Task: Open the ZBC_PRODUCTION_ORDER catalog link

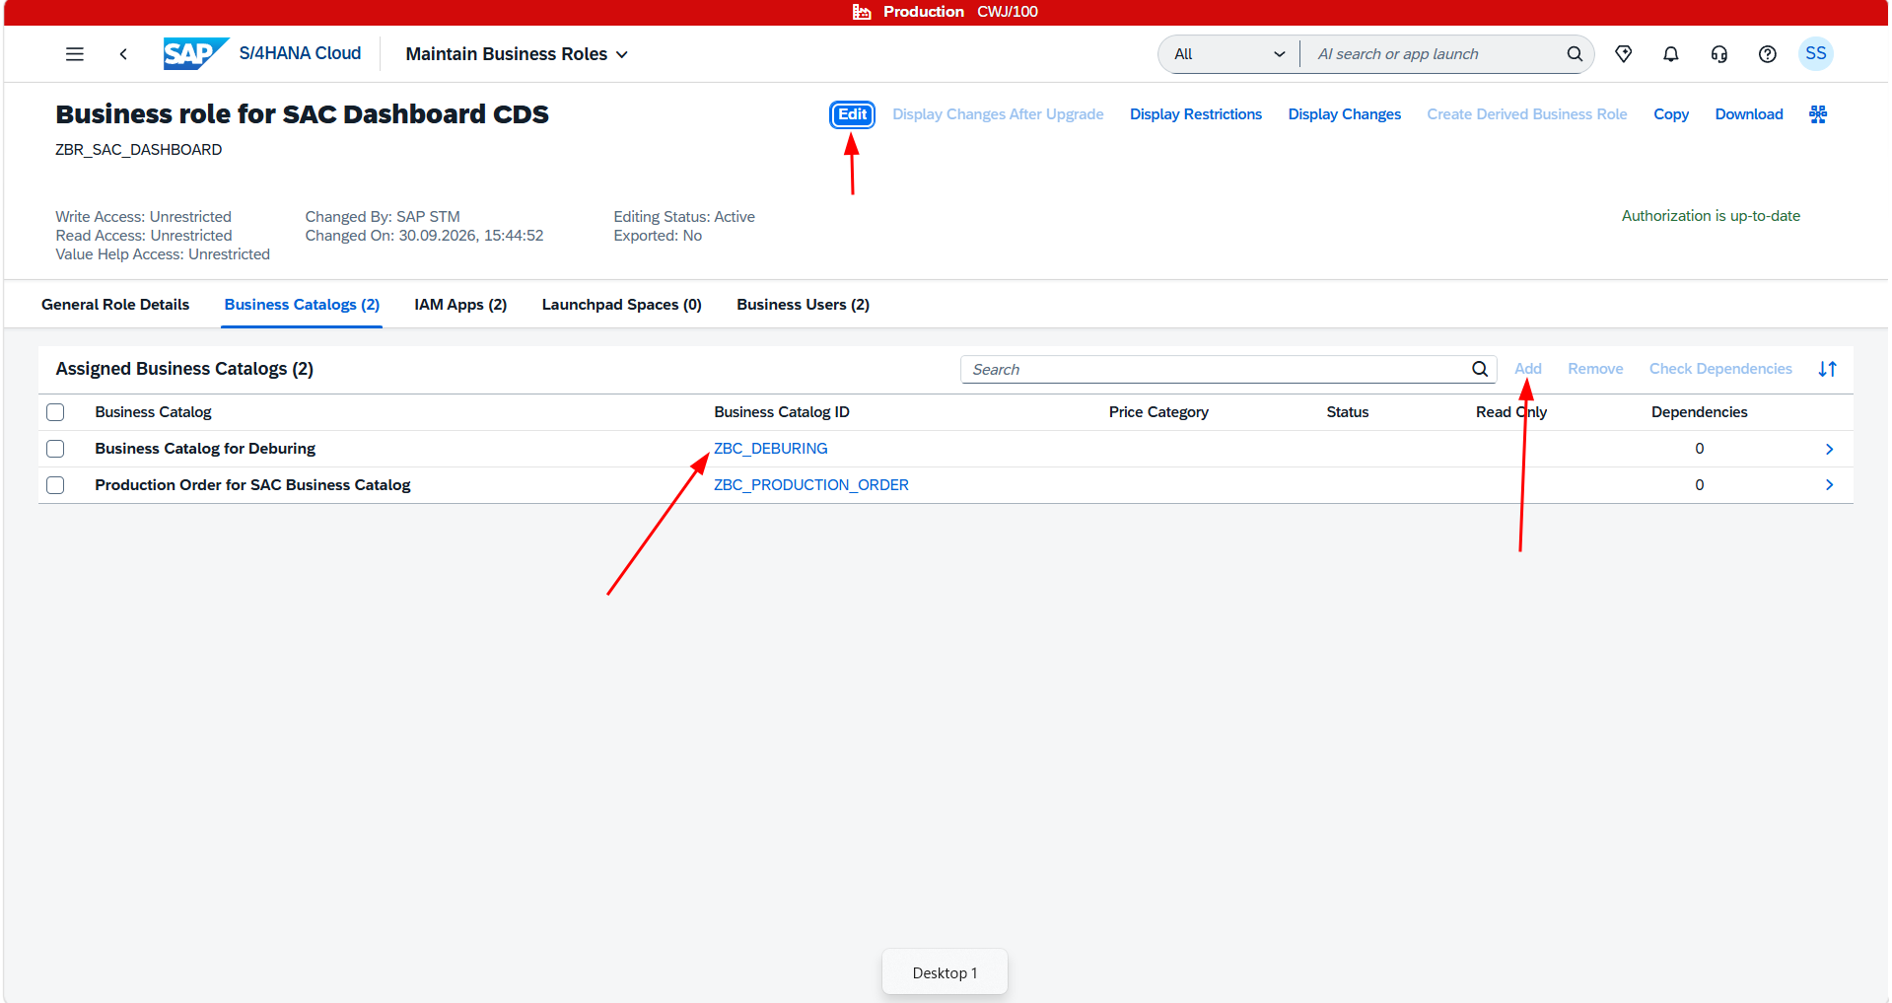Action: coord(811,485)
